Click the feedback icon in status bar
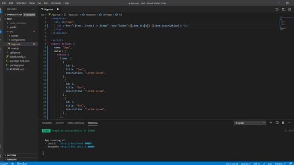The image size is (294, 165). click(x=290, y=164)
